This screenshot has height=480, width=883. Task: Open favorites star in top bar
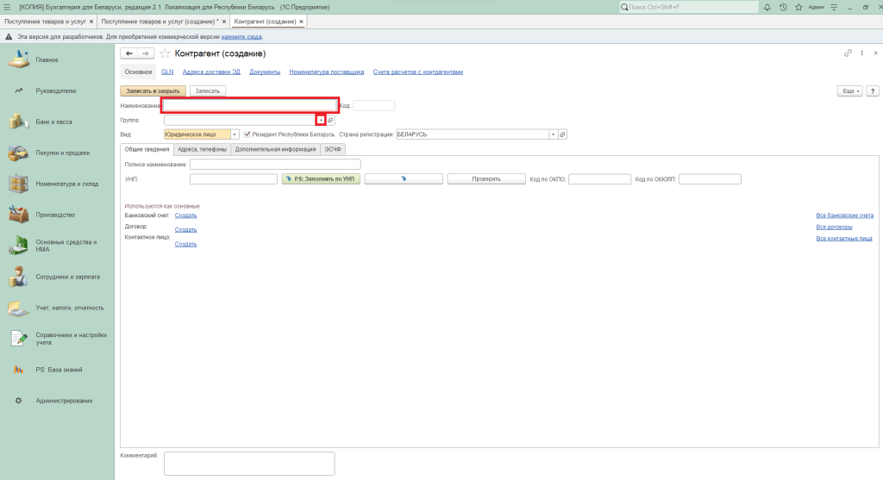click(x=797, y=7)
